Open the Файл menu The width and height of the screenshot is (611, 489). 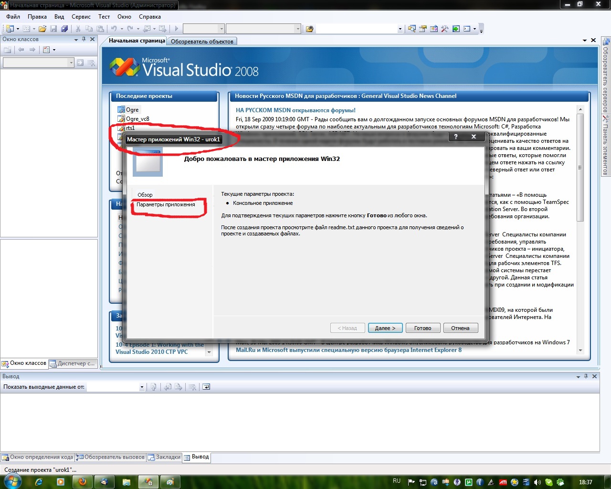click(x=13, y=16)
